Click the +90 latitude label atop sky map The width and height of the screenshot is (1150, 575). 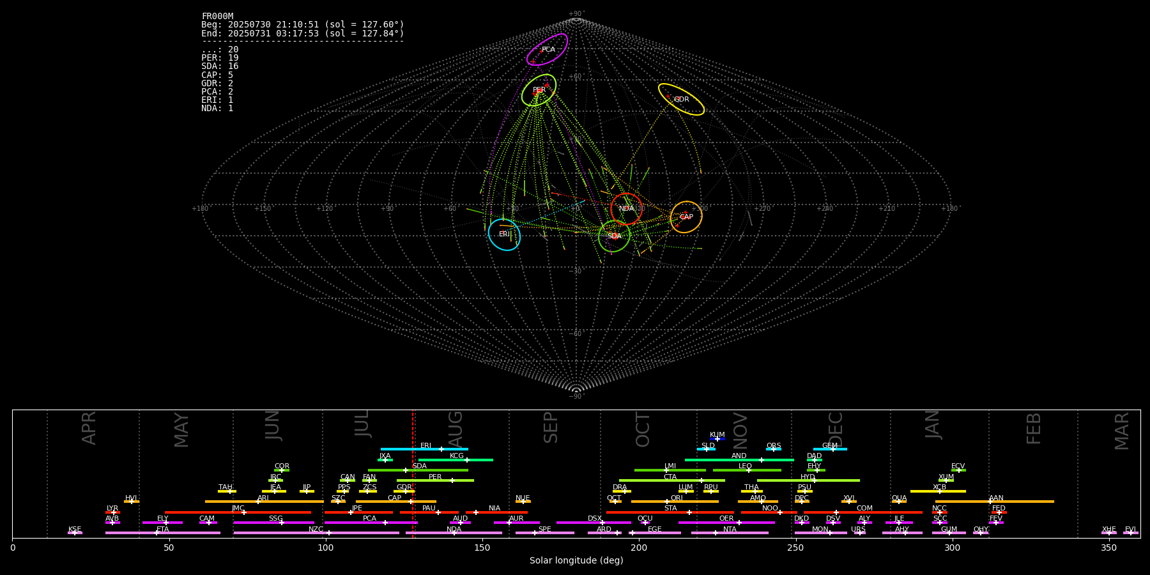(x=576, y=14)
